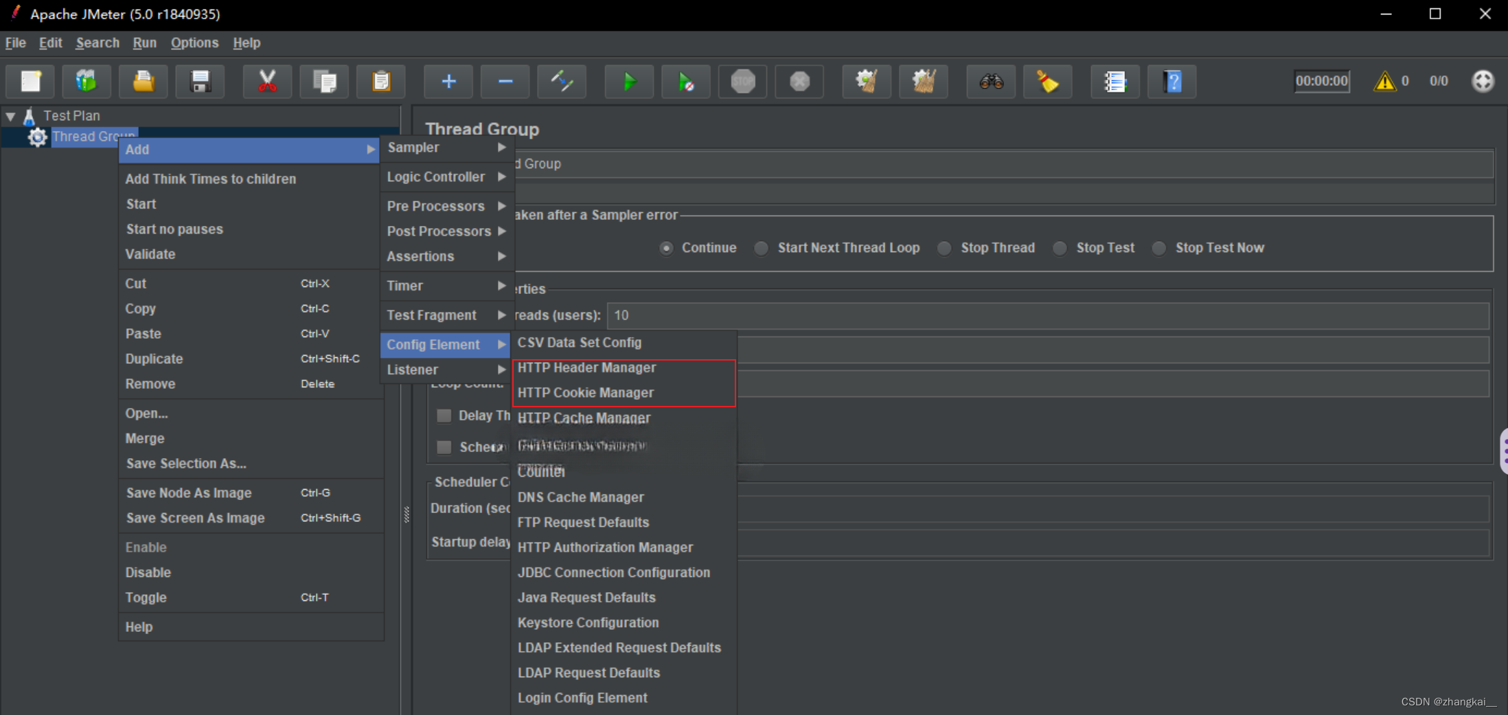Image resolution: width=1508 pixels, height=715 pixels.
Task: Click the Toggle enable/disable icon
Action: pyautogui.click(x=562, y=82)
